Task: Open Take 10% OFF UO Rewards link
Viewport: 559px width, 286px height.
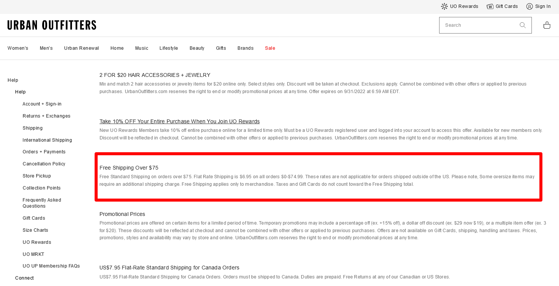Action: click(x=179, y=121)
